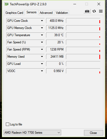Image resolution: width=107 pixels, height=139 pixels.
Task: Expand the Fan Speed (RPM) dropdown
Action: (42, 49)
